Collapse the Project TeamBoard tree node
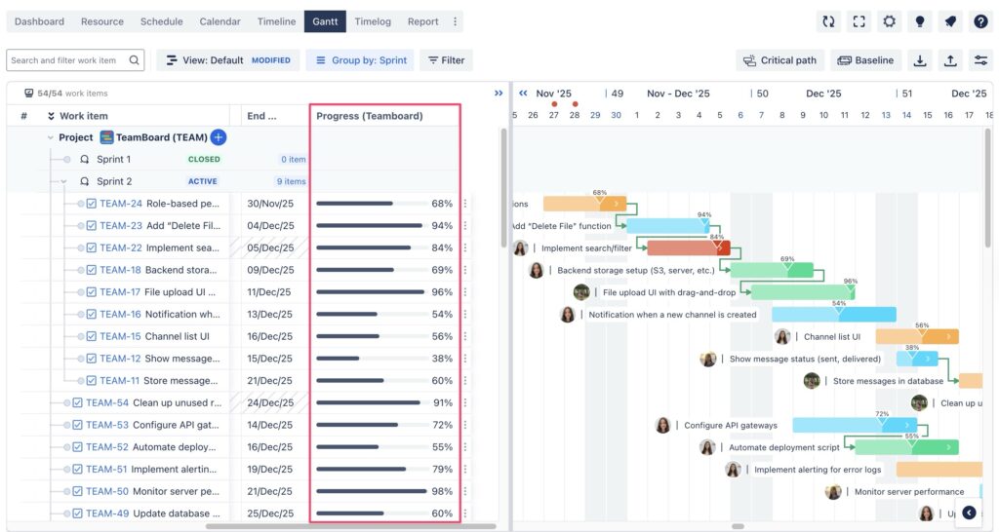This screenshot has height=532, width=999. point(51,137)
